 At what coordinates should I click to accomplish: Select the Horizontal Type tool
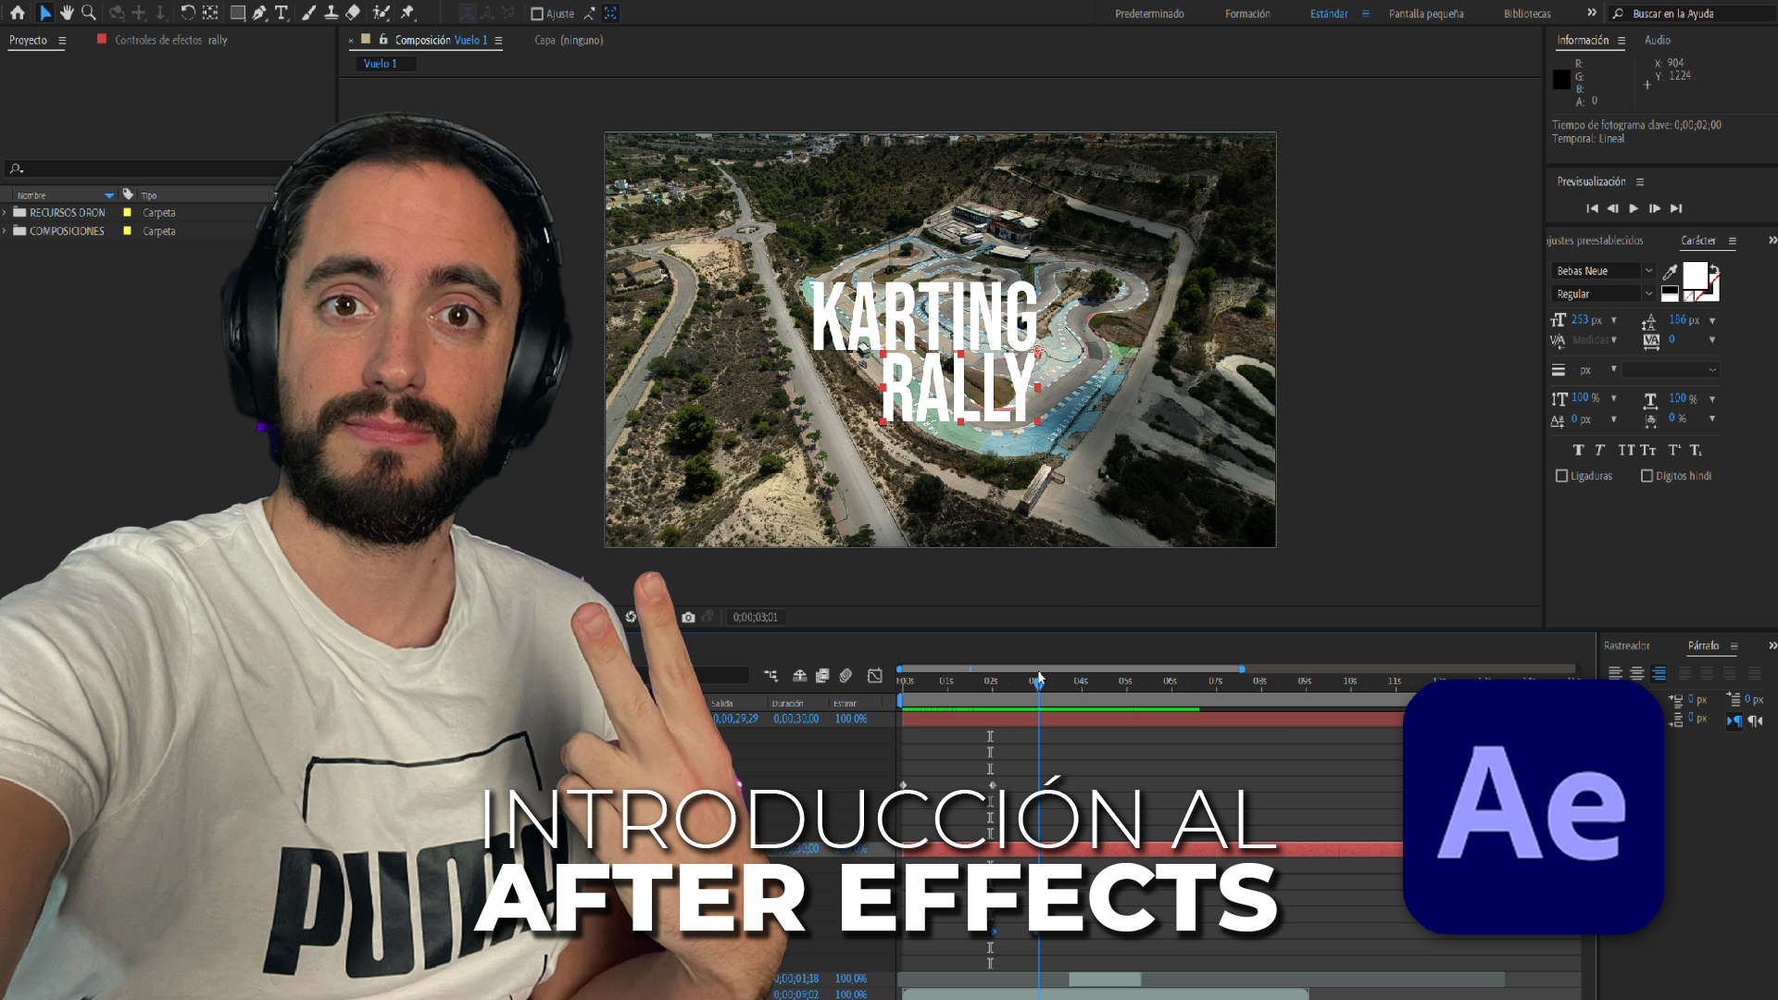click(282, 13)
